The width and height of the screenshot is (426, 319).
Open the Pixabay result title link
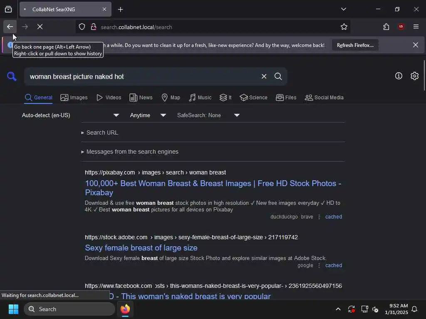tap(213, 188)
